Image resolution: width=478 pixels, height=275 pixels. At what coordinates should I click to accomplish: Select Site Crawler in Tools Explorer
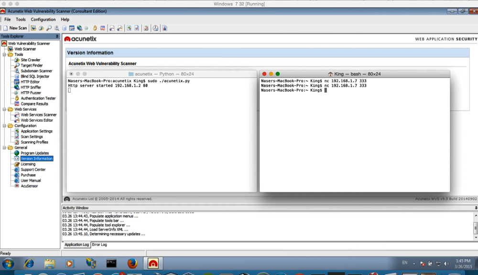coord(31,60)
